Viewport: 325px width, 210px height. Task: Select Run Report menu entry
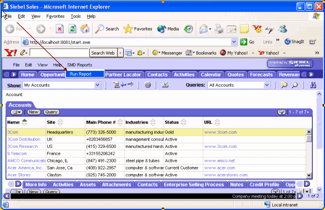coord(79,74)
